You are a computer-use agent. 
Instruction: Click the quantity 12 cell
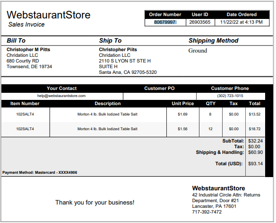pos(211,129)
